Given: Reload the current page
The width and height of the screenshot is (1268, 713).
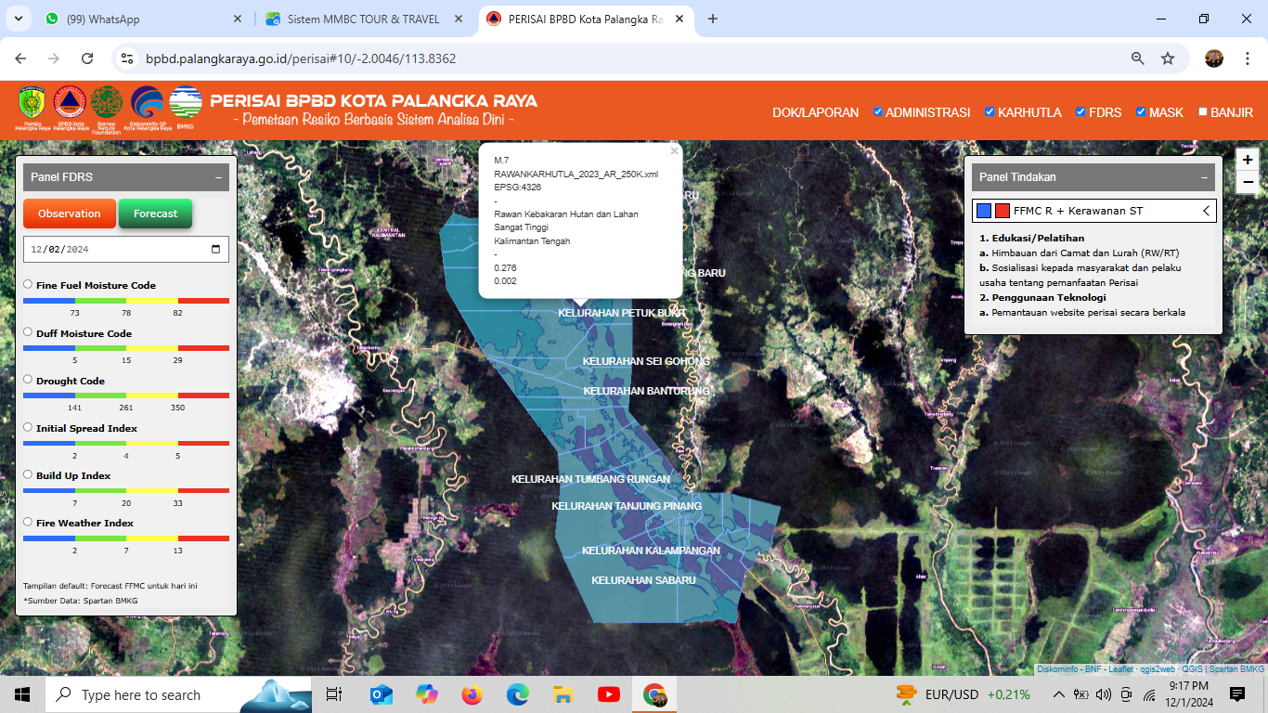Looking at the screenshot, I should click(x=87, y=58).
